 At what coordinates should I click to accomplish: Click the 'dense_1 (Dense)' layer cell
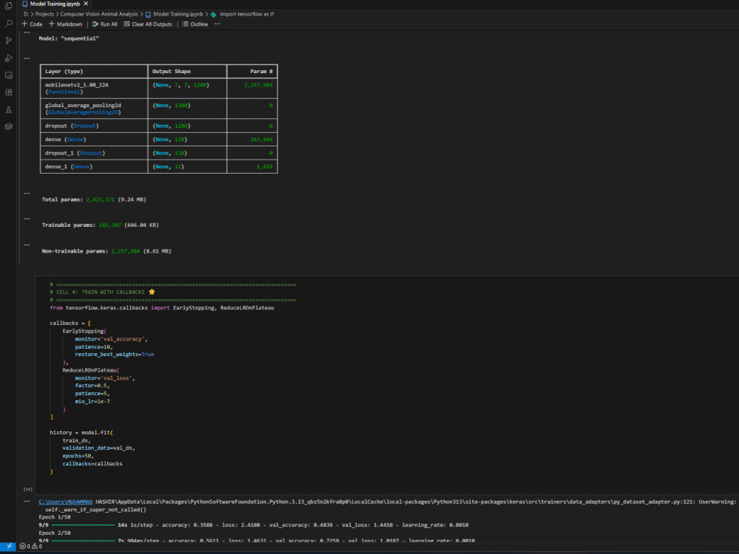94,167
